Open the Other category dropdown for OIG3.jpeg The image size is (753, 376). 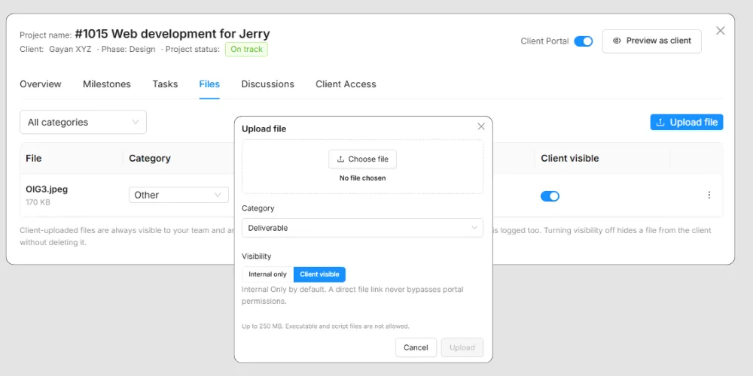[178, 196]
